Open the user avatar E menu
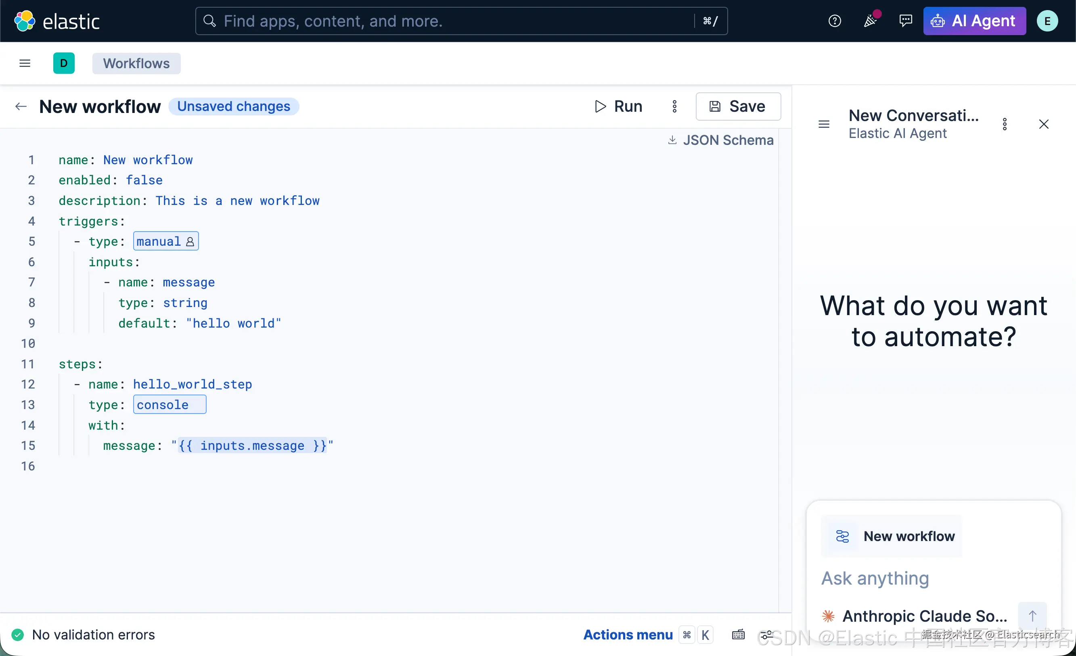Viewport: 1076px width, 656px height. pos(1047,21)
